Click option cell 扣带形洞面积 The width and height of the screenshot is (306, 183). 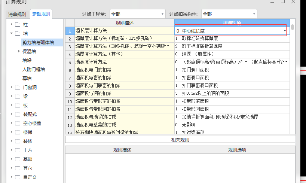point(232,109)
